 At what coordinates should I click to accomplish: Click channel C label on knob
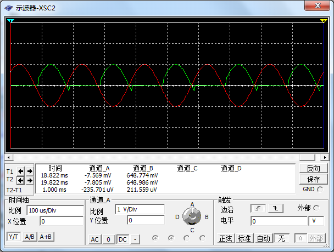[192, 230]
